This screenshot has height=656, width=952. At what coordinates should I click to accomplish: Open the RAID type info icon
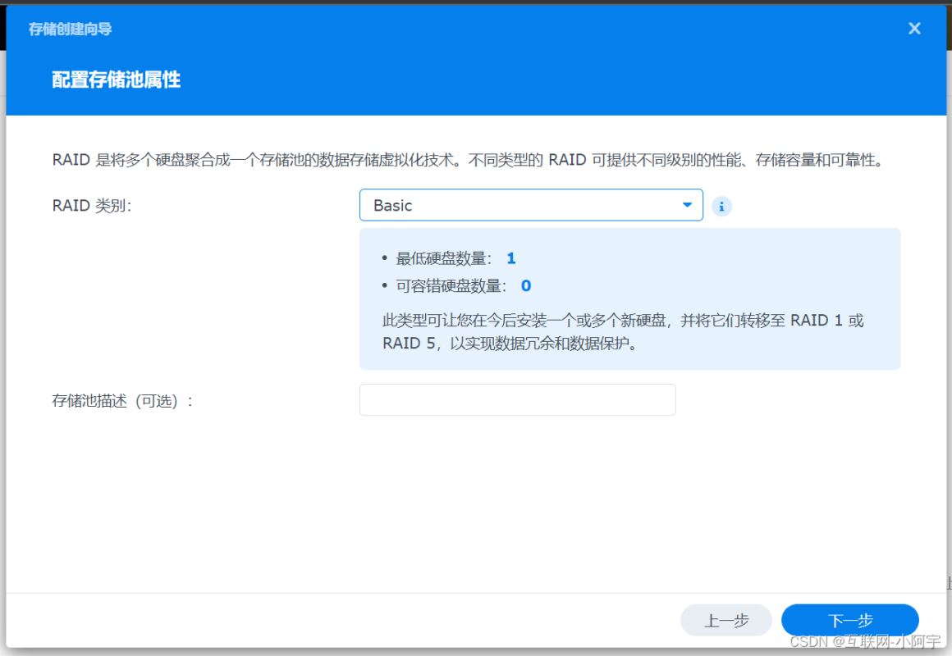point(721,207)
